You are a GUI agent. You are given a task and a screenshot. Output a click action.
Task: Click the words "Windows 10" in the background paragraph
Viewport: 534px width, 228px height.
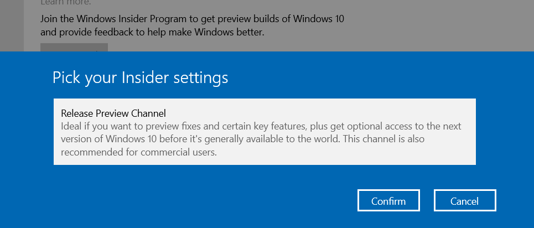click(319, 18)
